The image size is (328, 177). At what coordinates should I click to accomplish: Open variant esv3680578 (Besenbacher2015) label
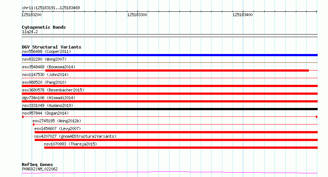click(53, 90)
